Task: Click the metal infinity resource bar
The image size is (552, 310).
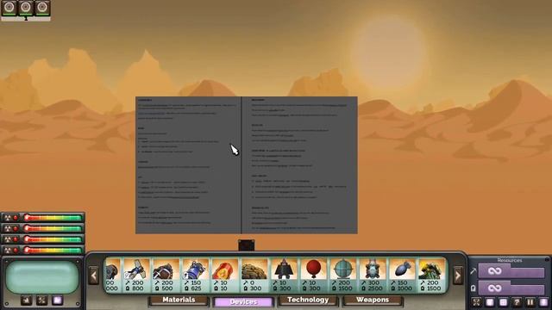Action: [511, 271]
